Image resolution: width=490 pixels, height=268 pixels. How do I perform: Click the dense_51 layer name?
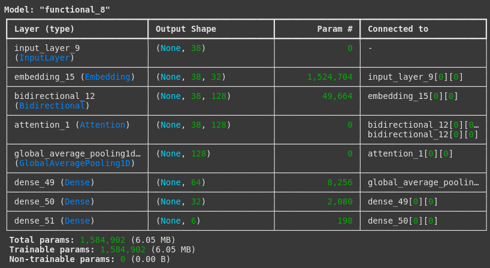click(x=34, y=221)
